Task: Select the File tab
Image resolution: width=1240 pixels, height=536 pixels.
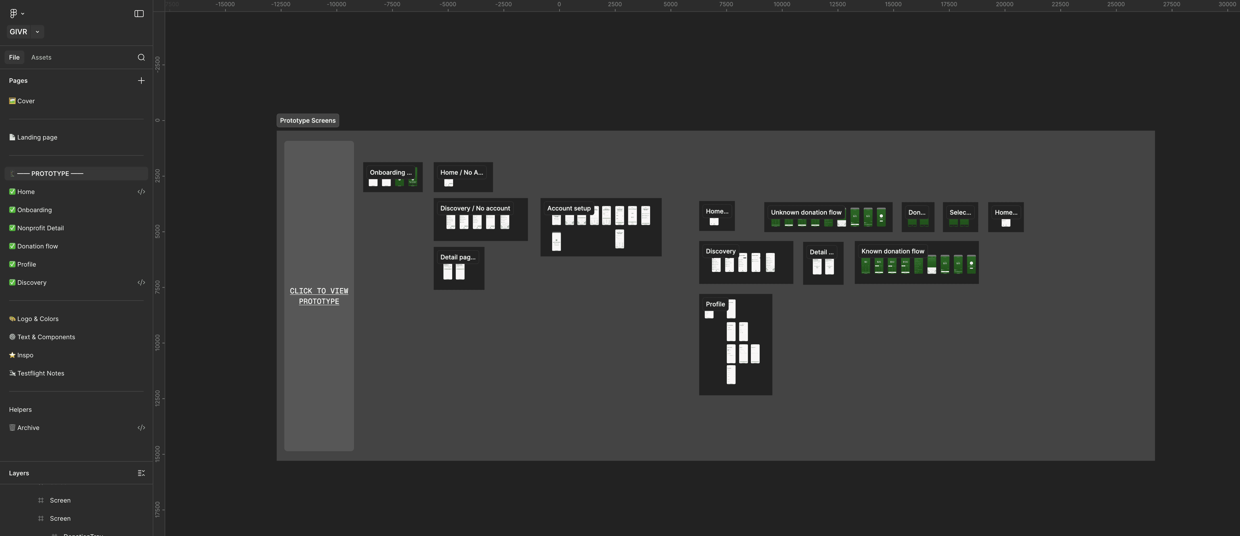Action: click(x=14, y=57)
